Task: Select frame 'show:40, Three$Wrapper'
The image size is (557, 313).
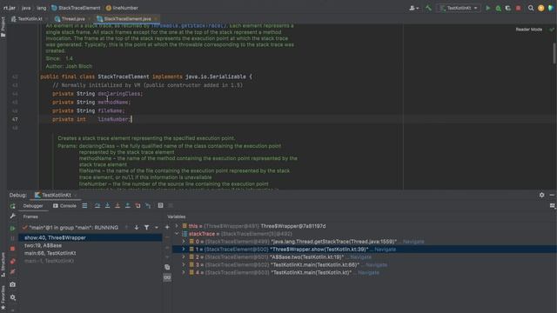Action: [91, 237]
